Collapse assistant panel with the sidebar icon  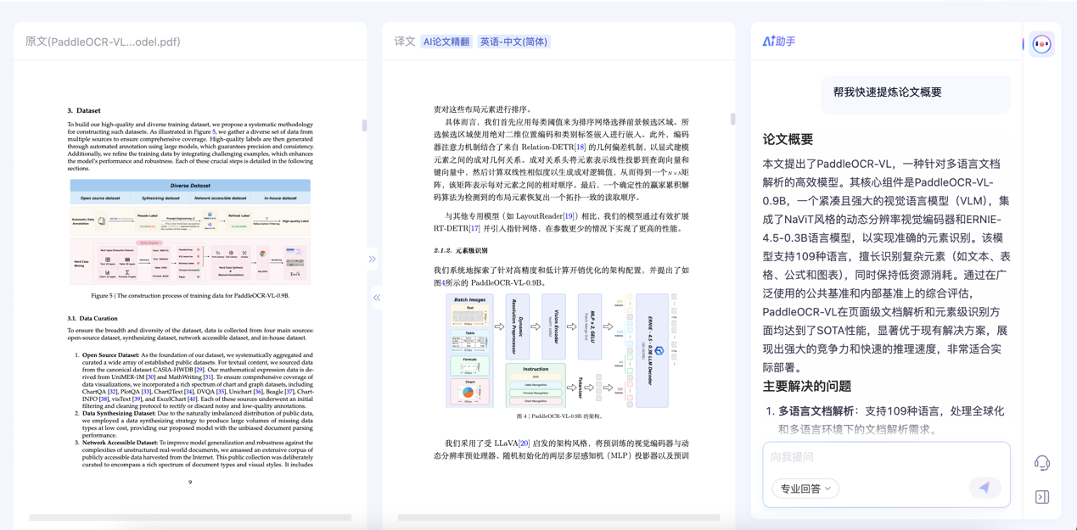(1042, 495)
